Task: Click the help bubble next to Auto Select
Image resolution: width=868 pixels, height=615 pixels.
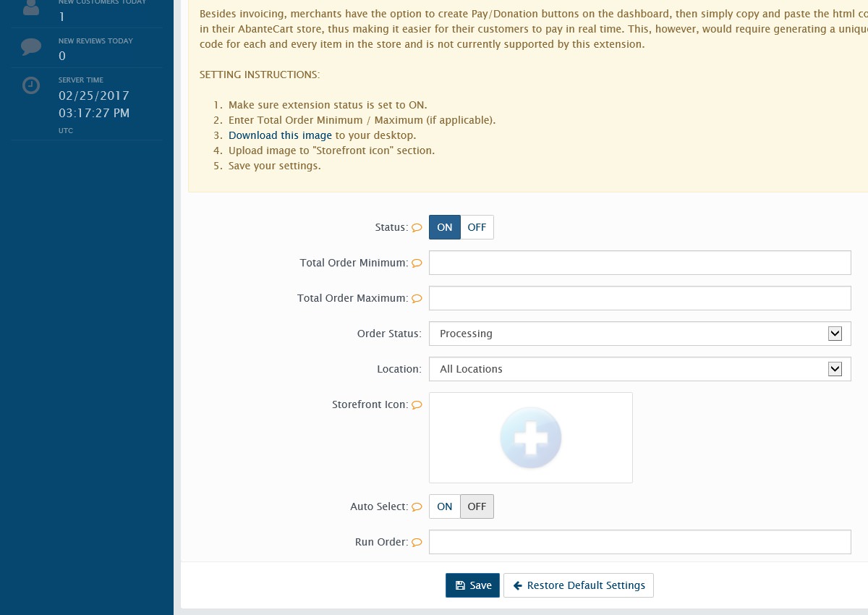Action: (x=417, y=507)
